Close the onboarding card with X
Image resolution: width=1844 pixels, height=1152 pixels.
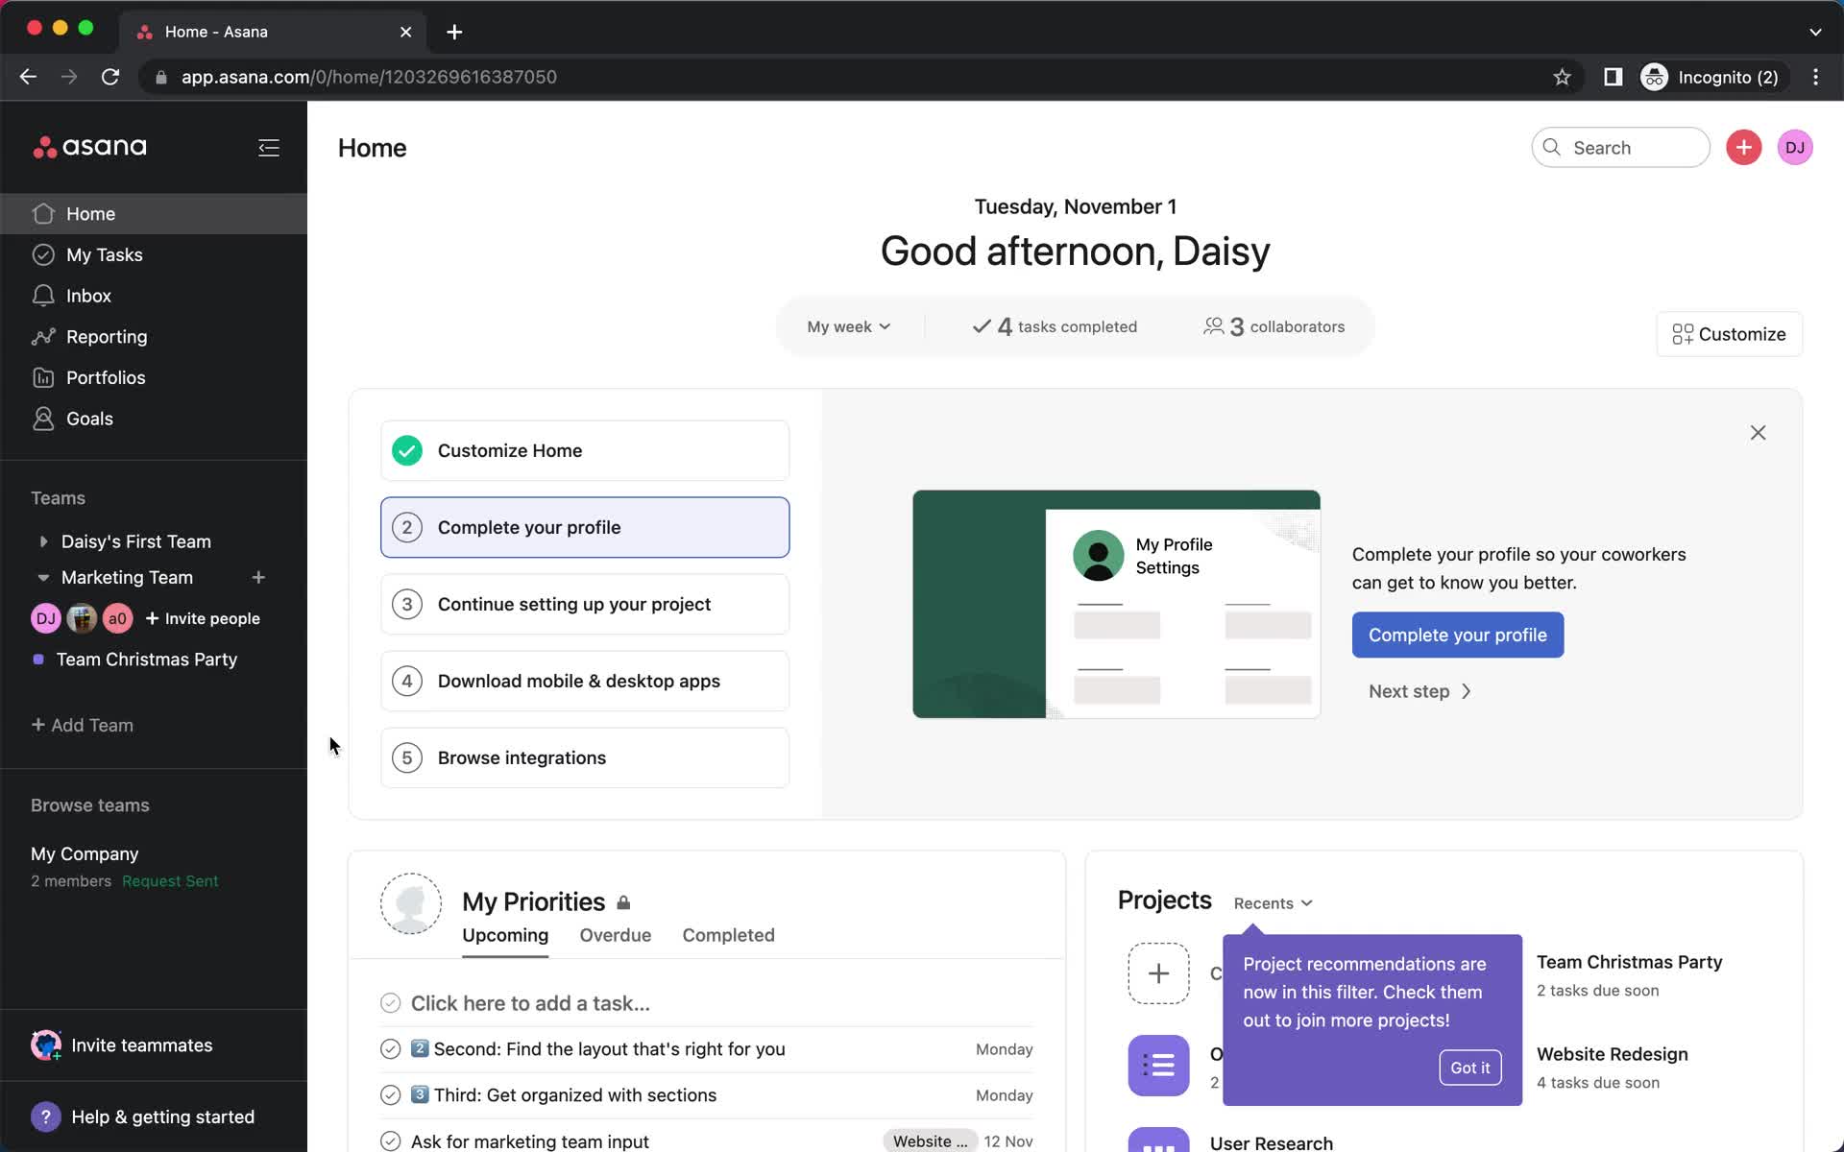[1758, 433]
